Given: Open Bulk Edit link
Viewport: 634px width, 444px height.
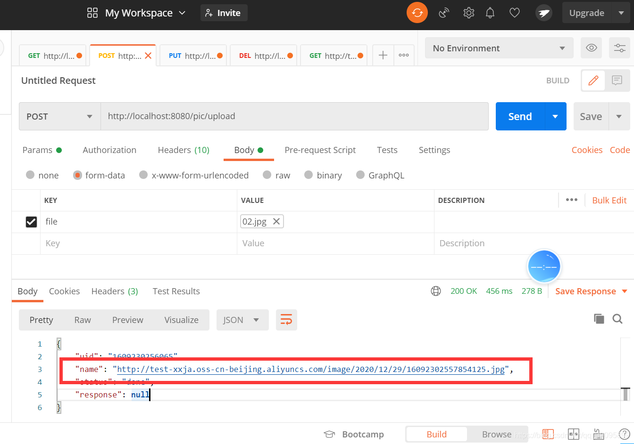Looking at the screenshot, I should (609, 200).
